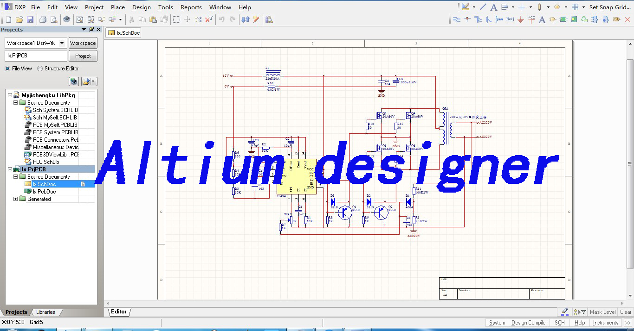Click the Mask Level button
Viewport: 634px width, 331px height.
(x=602, y=312)
